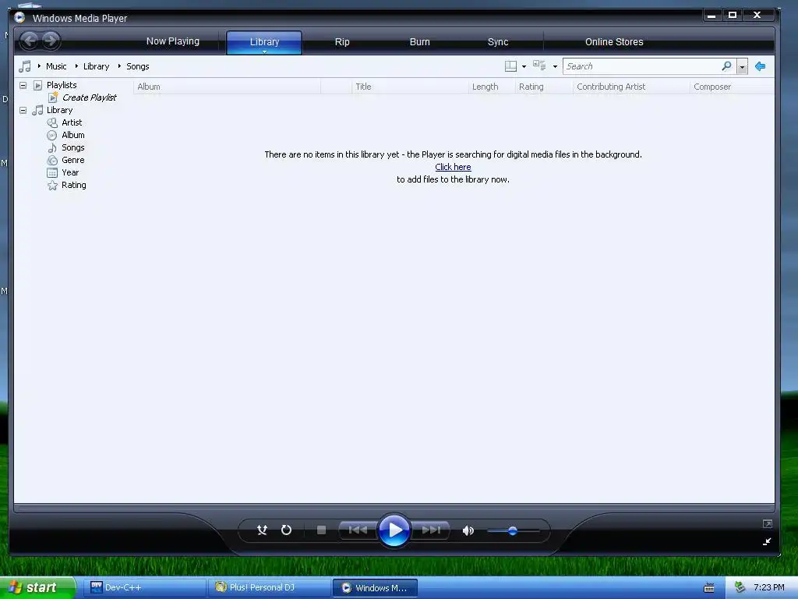Viewport: 798px width, 599px height.
Task: Click the Songs note icon
Action: 52,147
